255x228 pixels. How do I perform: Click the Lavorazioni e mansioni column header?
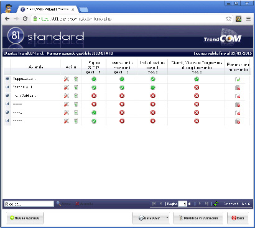pos(122,67)
